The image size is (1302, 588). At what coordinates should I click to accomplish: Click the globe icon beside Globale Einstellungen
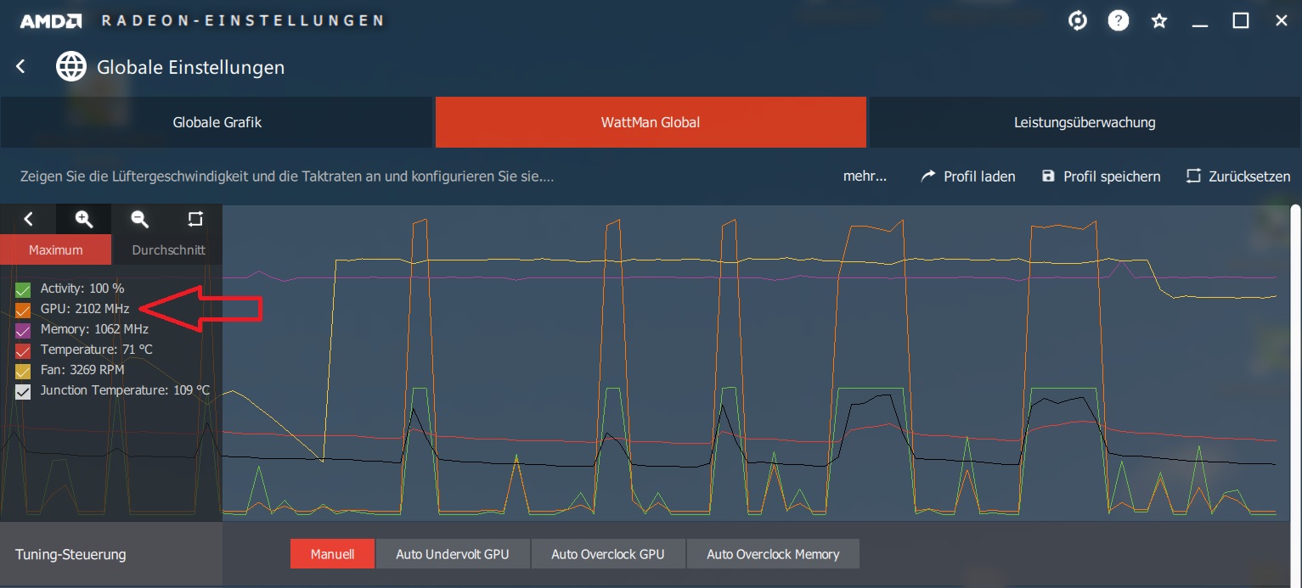[71, 66]
